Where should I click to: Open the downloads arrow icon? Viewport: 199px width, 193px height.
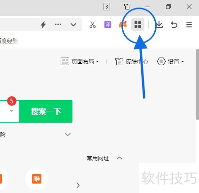(159, 25)
